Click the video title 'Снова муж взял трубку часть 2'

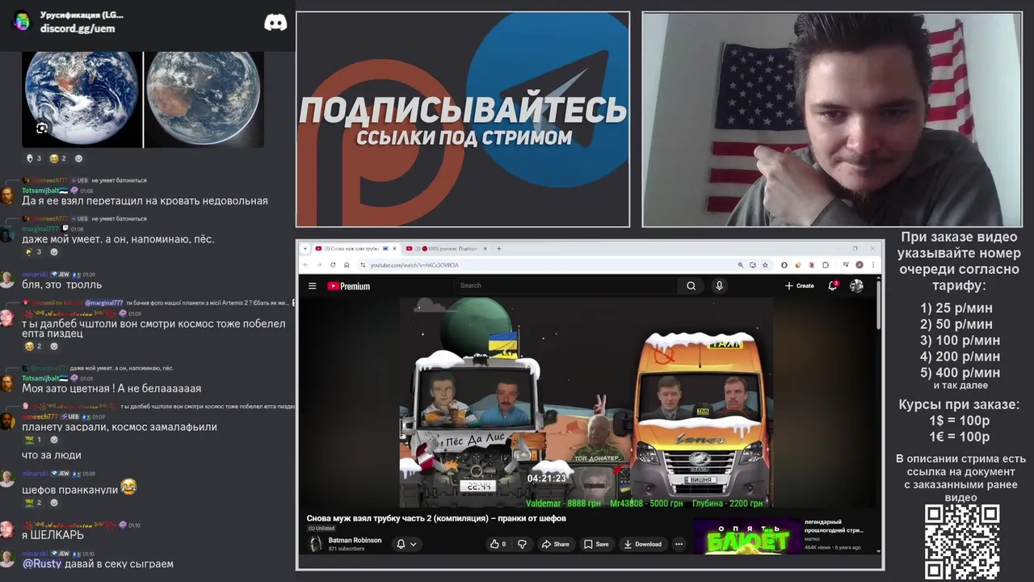pyautogui.click(x=436, y=518)
